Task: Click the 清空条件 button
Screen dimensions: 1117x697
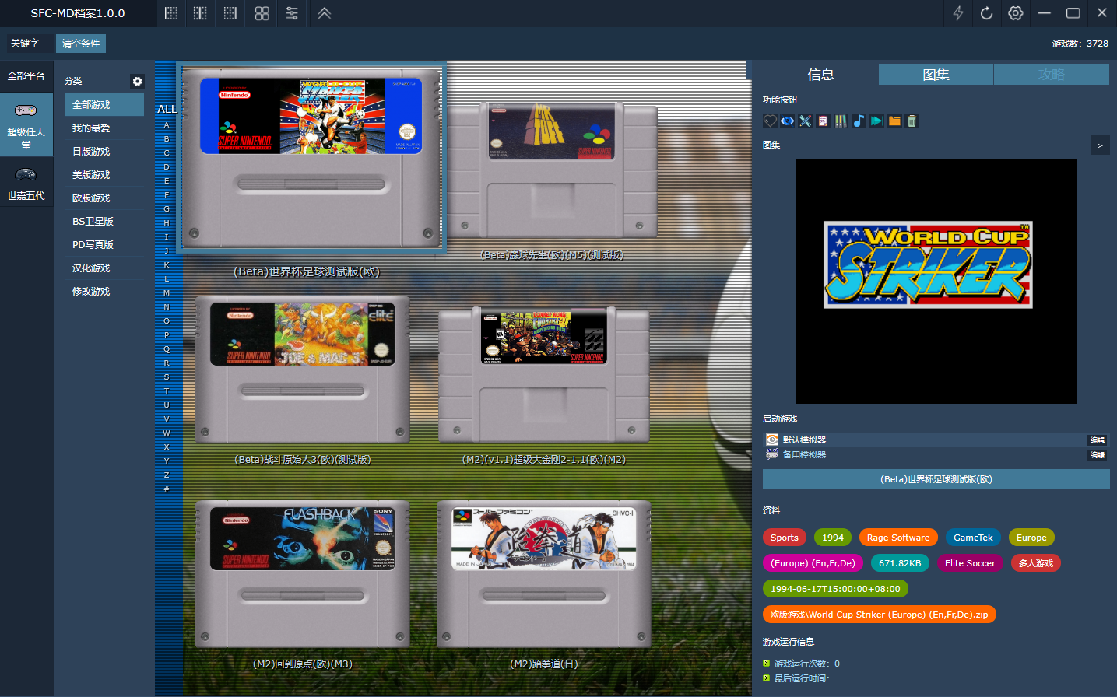Action: [81, 44]
